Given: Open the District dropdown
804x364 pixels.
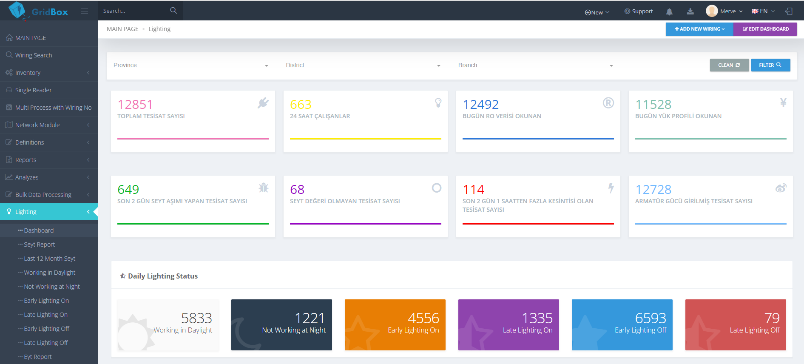Looking at the screenshot, I should pyautogui.click(x=366, y=65).
